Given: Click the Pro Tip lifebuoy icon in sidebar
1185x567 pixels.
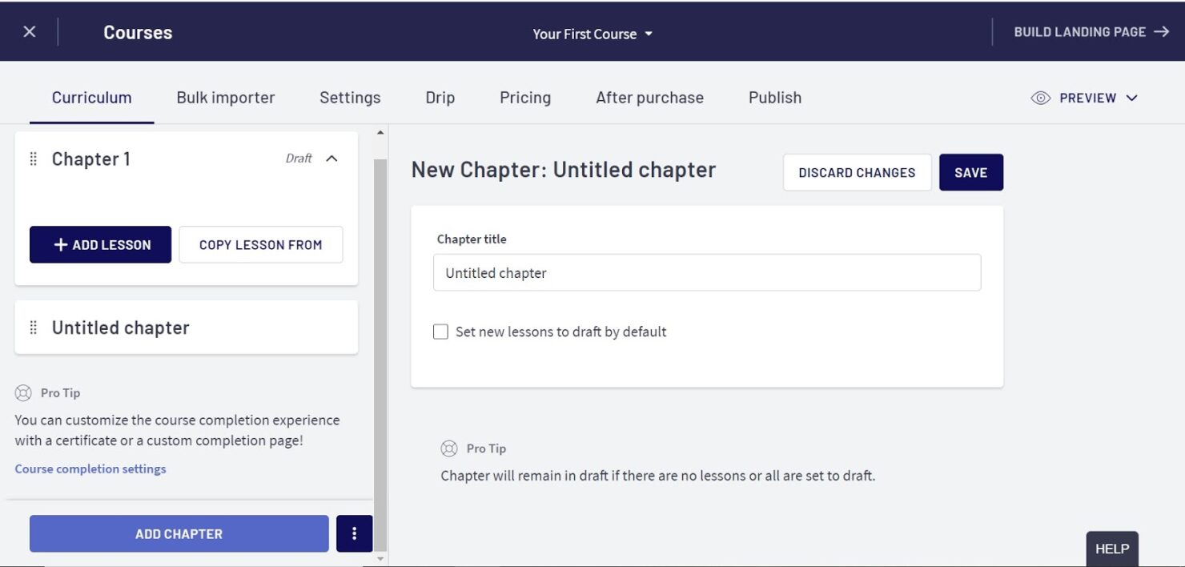Looking at the screenshot, I should (x=23, y=393).
